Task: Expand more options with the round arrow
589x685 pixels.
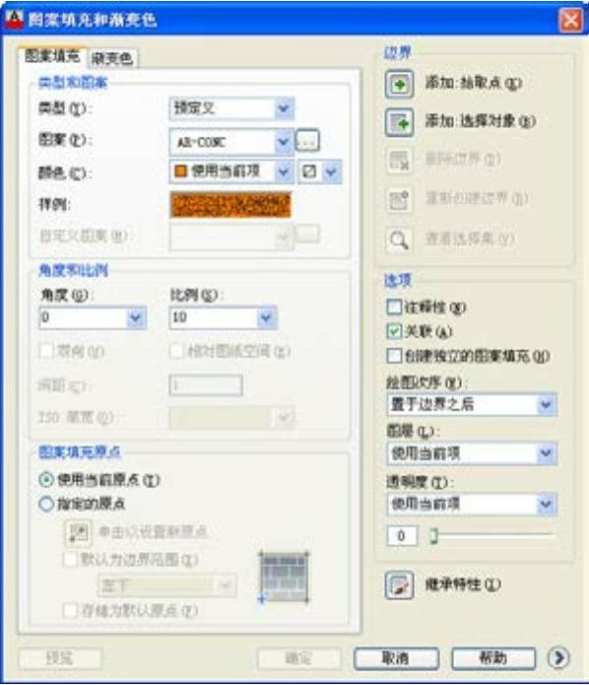Action: coord(558,657)
